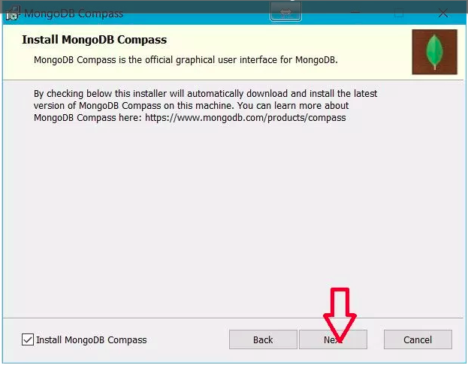Maximize the MongoDB Compass installer window
Viewport: 468px width, 365px height.
tap(399, 13)
